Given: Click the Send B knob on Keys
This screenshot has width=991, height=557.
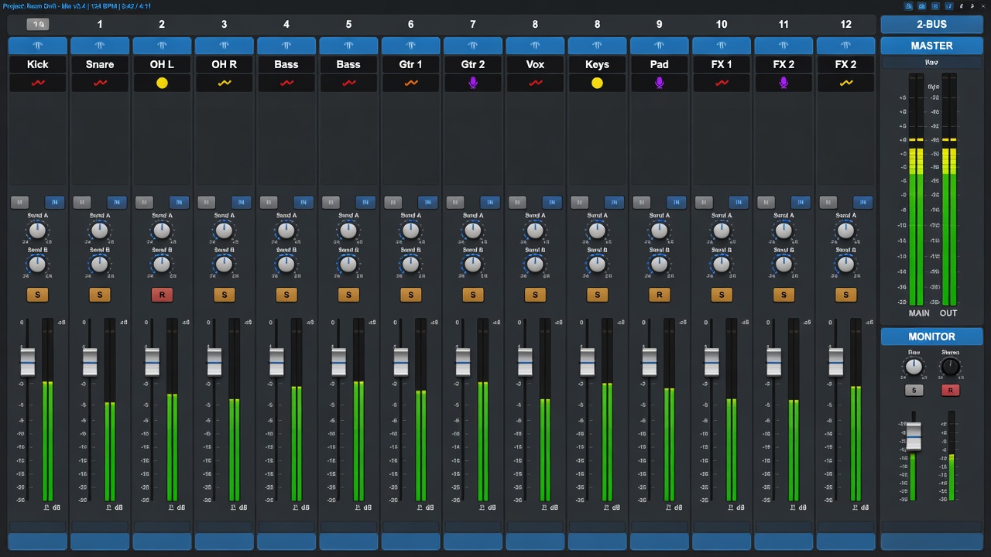Looking at the screenshot, I should [597, 265].
